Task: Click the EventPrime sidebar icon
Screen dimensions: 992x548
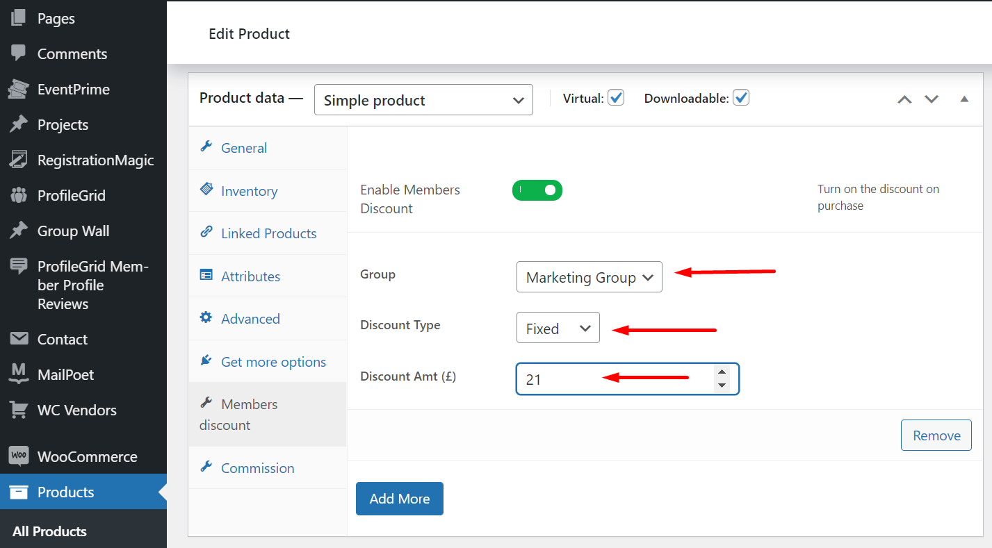Action: [x=17, y=89]
